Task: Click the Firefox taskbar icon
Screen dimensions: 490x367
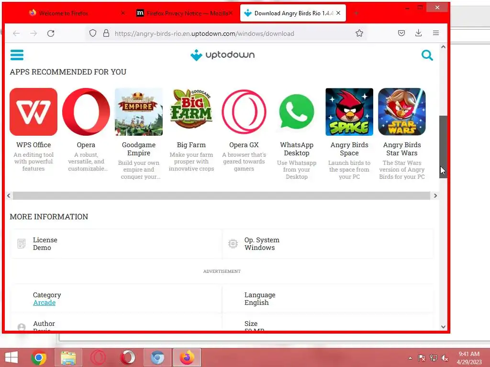Action: click(x=187, y=357)
